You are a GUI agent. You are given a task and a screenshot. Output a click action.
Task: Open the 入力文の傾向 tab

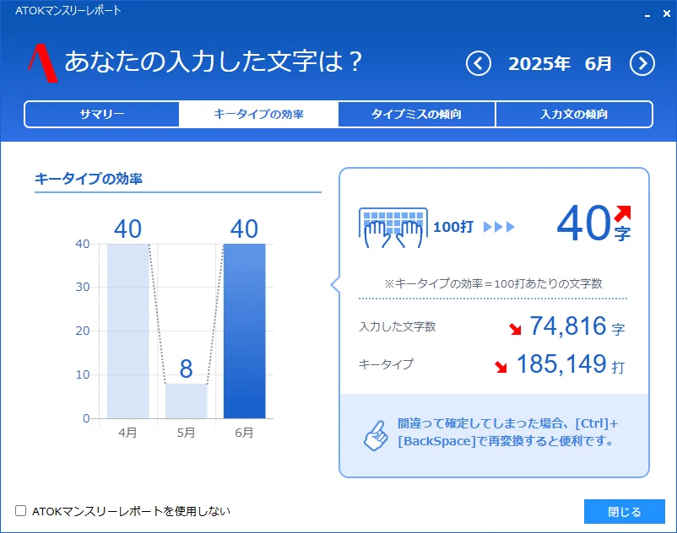click(x=574, y=115)
